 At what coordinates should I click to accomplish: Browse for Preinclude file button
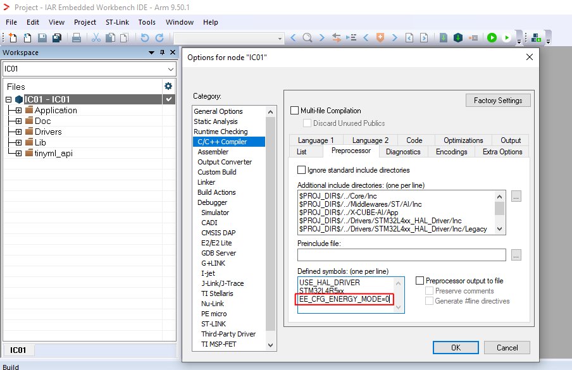pyautogui.click(x=516, y=255)
